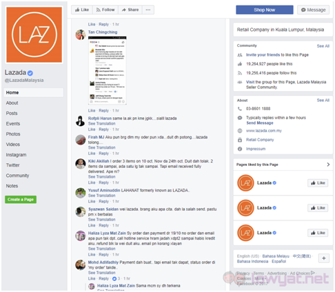
Task: Expand Pages liked by this Page chevron
Action: click(x=328, y=165)
